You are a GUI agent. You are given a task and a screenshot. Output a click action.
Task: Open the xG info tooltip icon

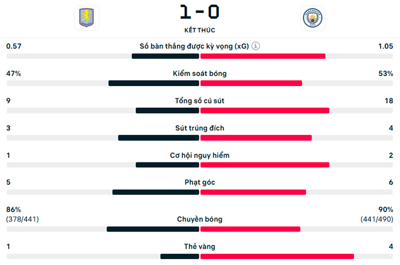256,47
